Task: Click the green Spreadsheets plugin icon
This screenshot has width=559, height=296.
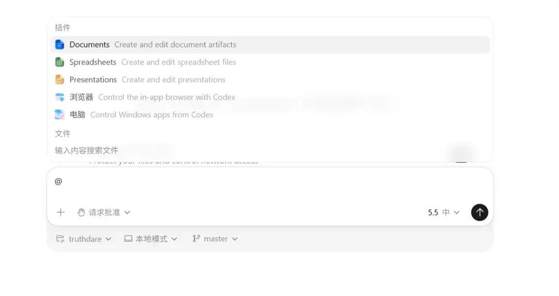Action: (x=60, y=63)
